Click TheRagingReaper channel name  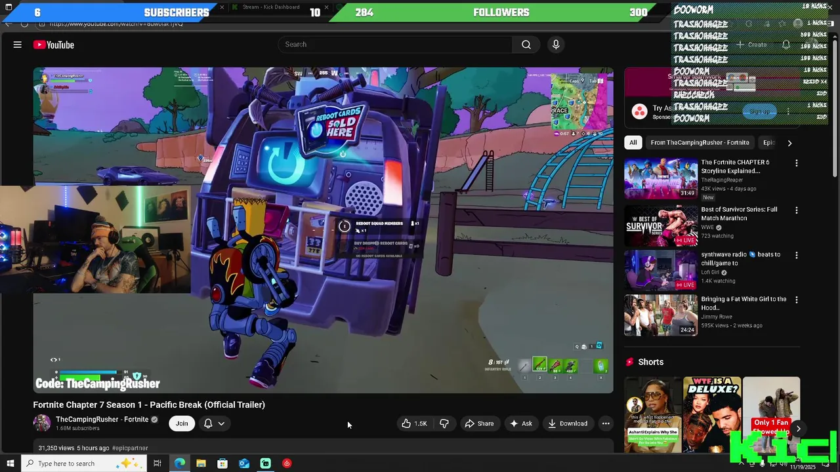pyautogui.click(x=723, y=180)
